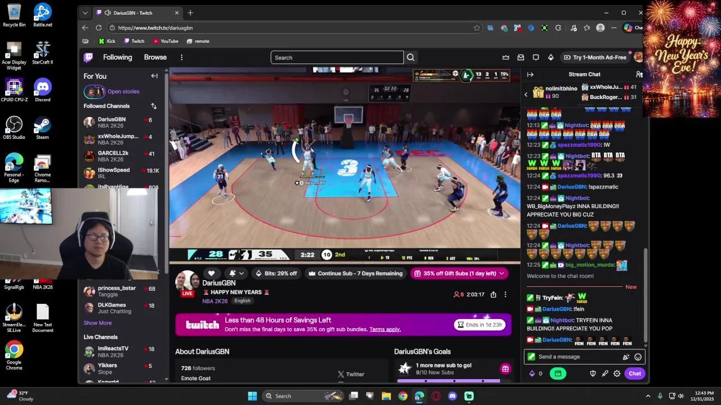The image size is (721, 405).
Task: Click the chat panel scrollbar
Action: click(x=646, y=295)
